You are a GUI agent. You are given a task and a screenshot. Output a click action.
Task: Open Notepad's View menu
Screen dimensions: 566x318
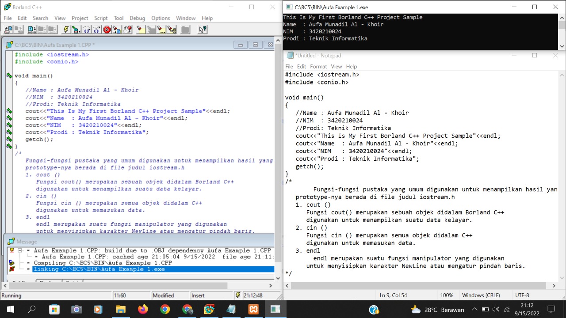pos(337,66)
